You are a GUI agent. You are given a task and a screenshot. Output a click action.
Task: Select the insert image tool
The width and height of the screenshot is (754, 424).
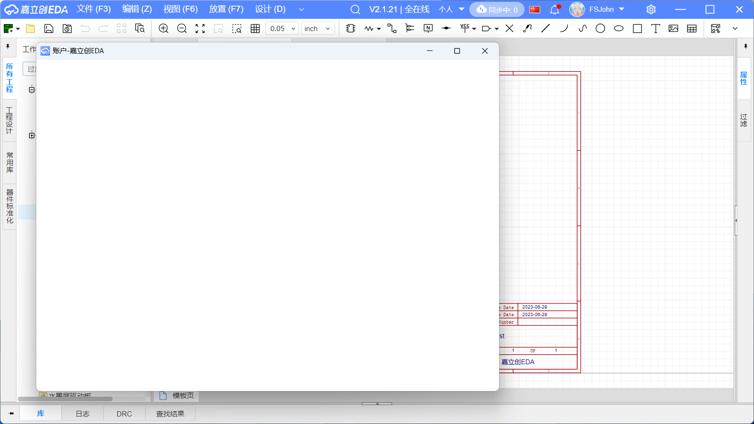coord(673,29)
